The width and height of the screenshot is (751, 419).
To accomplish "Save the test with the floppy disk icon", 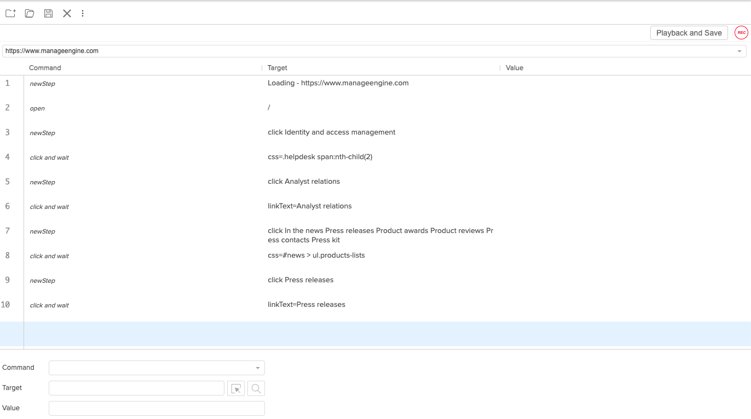I will (x=48, y=13).
